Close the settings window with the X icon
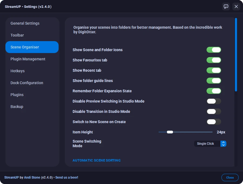The width and height of the screenshot is (243, 184). [x=236, y=6]
